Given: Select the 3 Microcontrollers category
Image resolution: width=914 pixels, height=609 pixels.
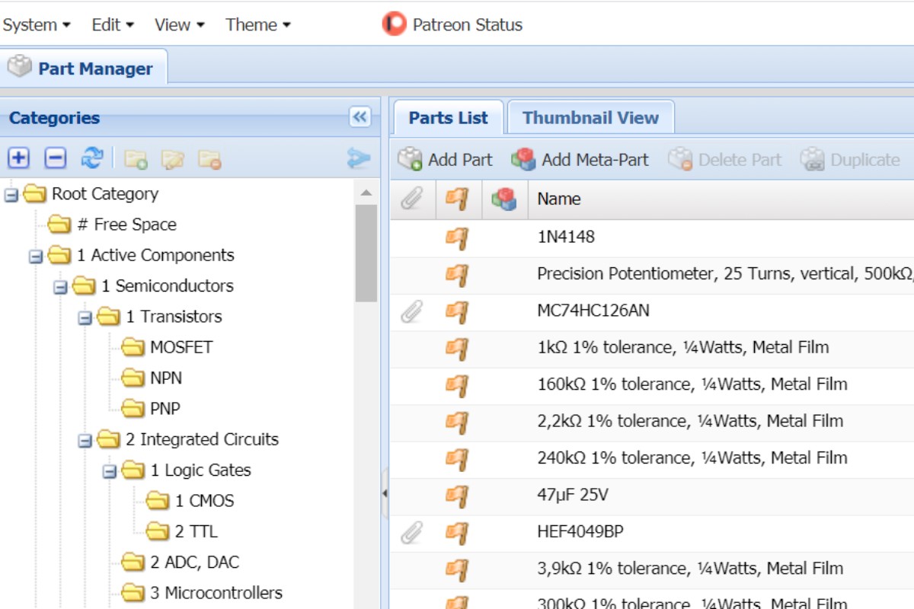Looking at the screenshot, I should (216, 592).
